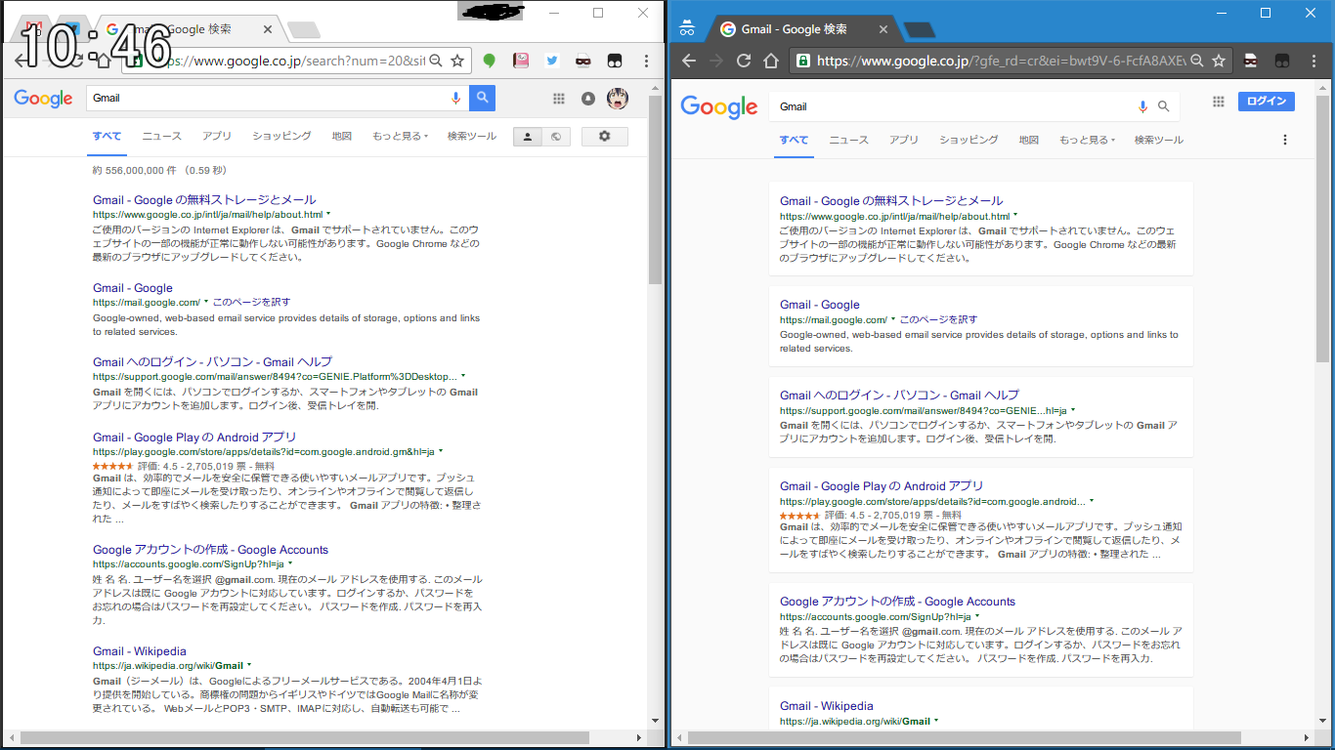Expand もっと見る in the light window
This screenshot has width=1335, height=750.
point(400,137)
